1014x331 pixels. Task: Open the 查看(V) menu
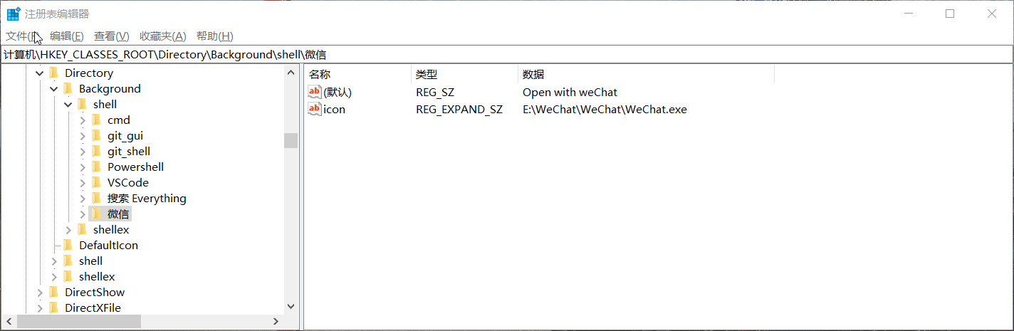[112, 36]
